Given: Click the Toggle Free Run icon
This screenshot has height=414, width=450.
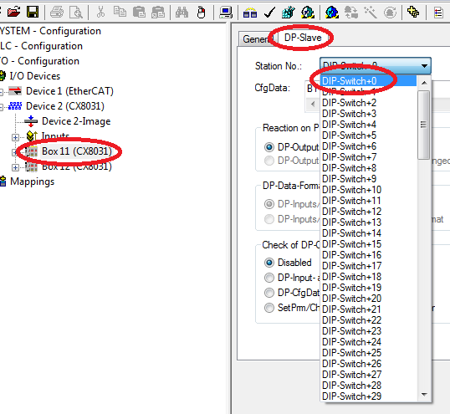Looking at the screenshot, I should (390, 13).
